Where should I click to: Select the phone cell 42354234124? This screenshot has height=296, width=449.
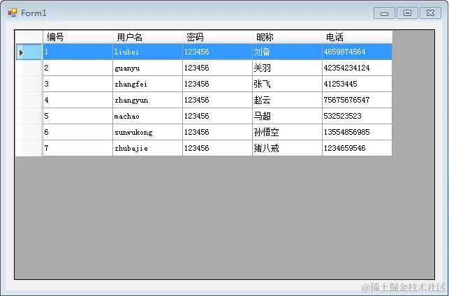[357, 68]
